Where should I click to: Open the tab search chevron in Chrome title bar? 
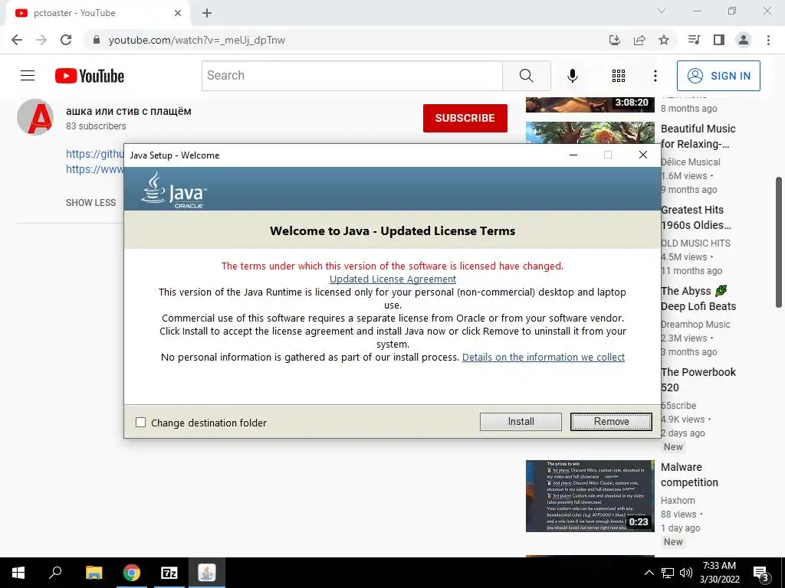[662, 11]
